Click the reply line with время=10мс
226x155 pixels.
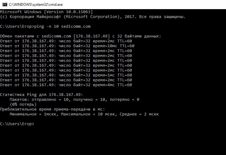click(x=67, y=46)
